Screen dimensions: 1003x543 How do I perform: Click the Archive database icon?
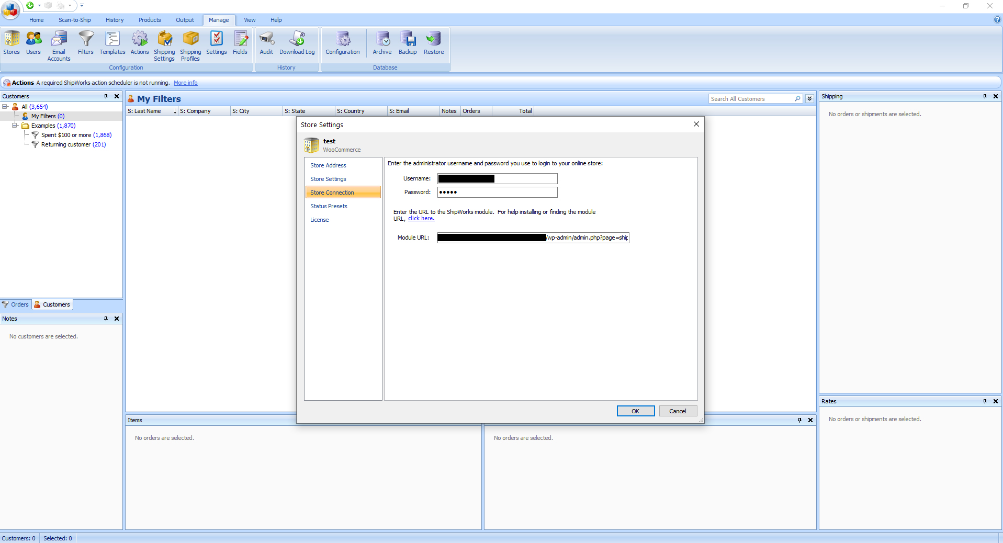382,43
